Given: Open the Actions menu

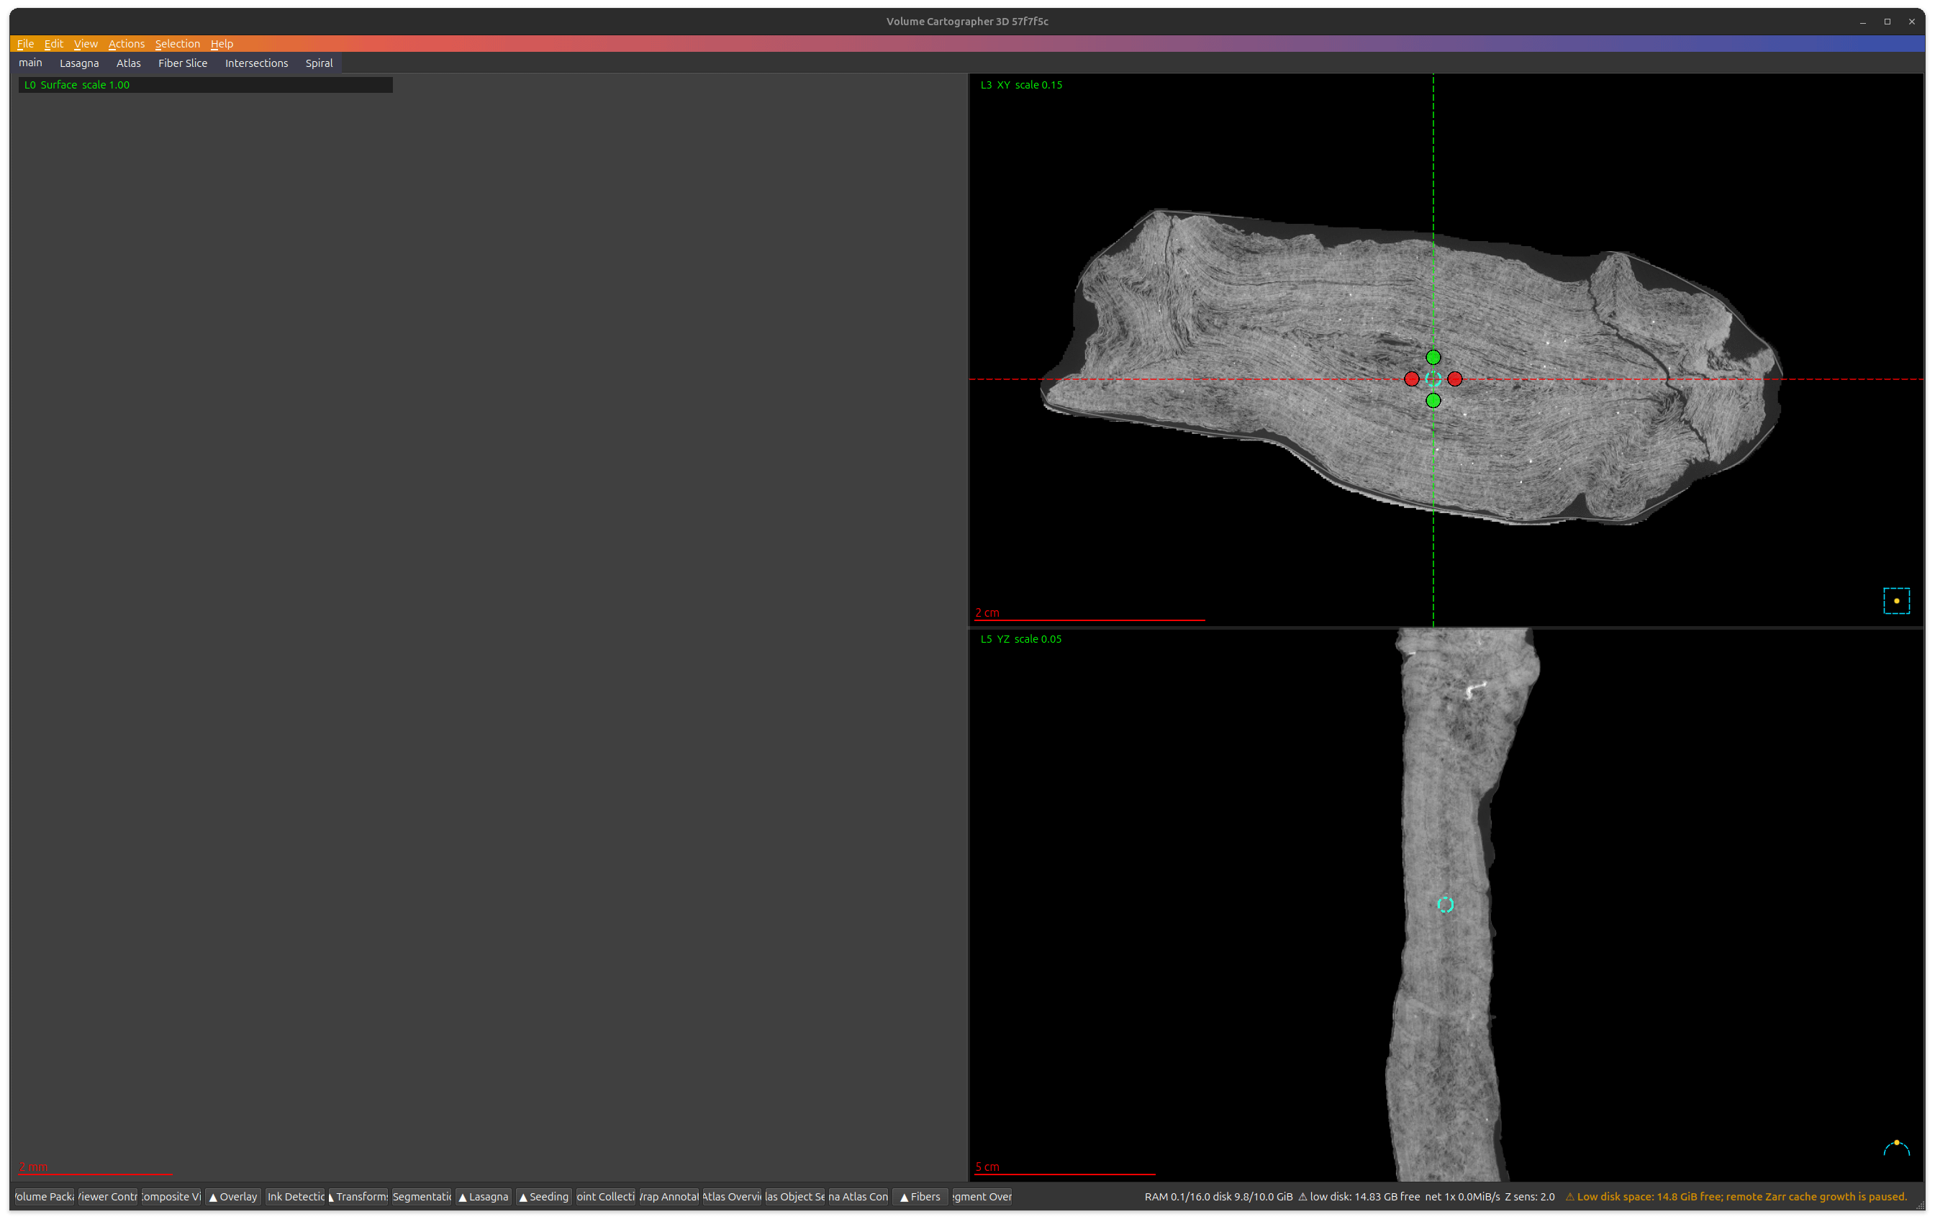Looking at the screenshot, I should 126,43.
